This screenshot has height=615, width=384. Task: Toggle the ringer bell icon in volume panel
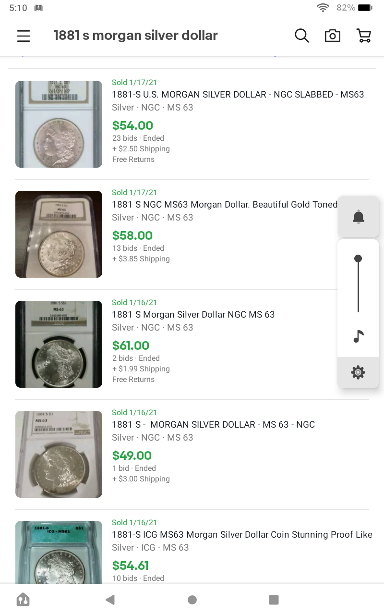click(x=358, y=217)
